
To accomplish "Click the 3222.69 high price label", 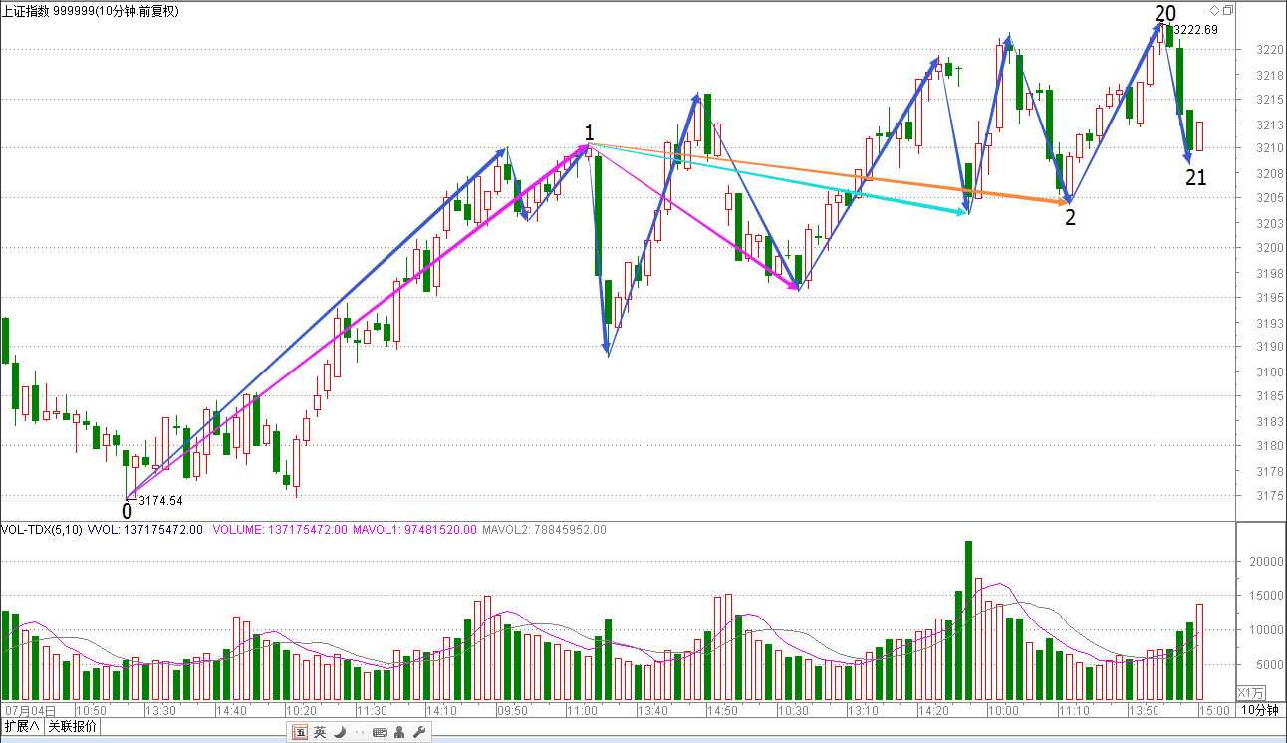I will pyautogui.click(x=1195, y=30).
